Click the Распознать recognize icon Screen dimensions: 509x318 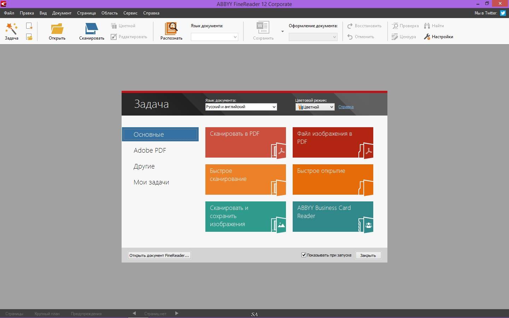pyautogui.click(x=171, y=28)
